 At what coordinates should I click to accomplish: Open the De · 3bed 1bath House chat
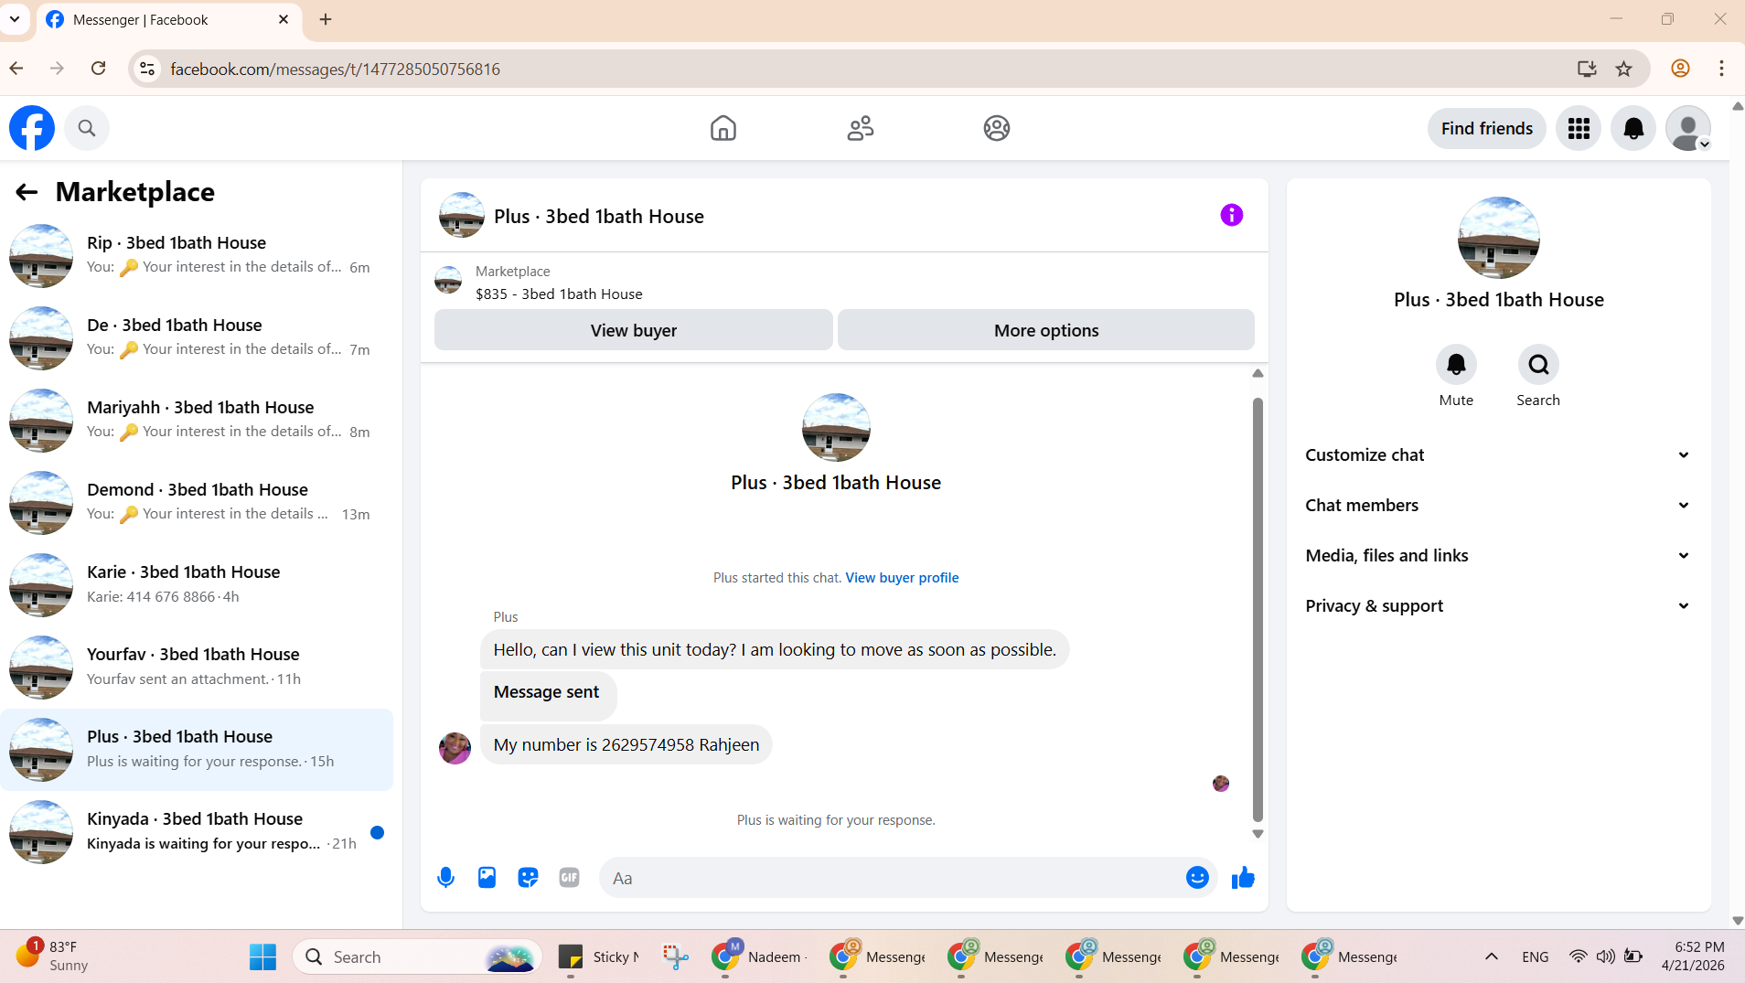click(x=197, y=338)
